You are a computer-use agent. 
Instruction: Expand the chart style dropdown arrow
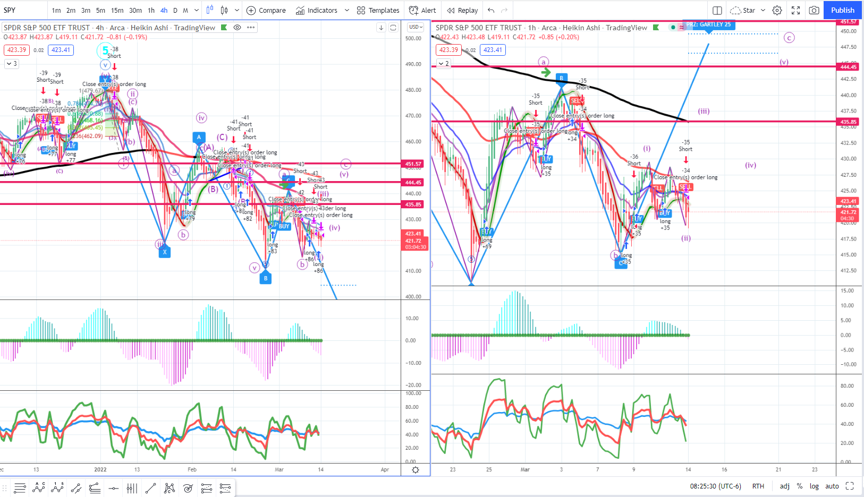[x=236, y=10]
